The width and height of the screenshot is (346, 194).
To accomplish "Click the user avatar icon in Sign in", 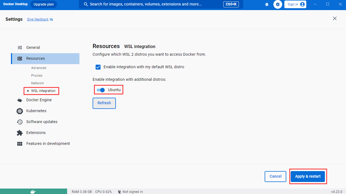I will coord(302,4).
